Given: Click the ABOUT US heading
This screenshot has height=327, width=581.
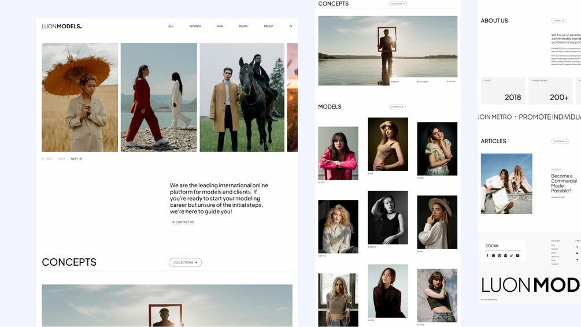Looking at the screenshot, I should [494, 21].
